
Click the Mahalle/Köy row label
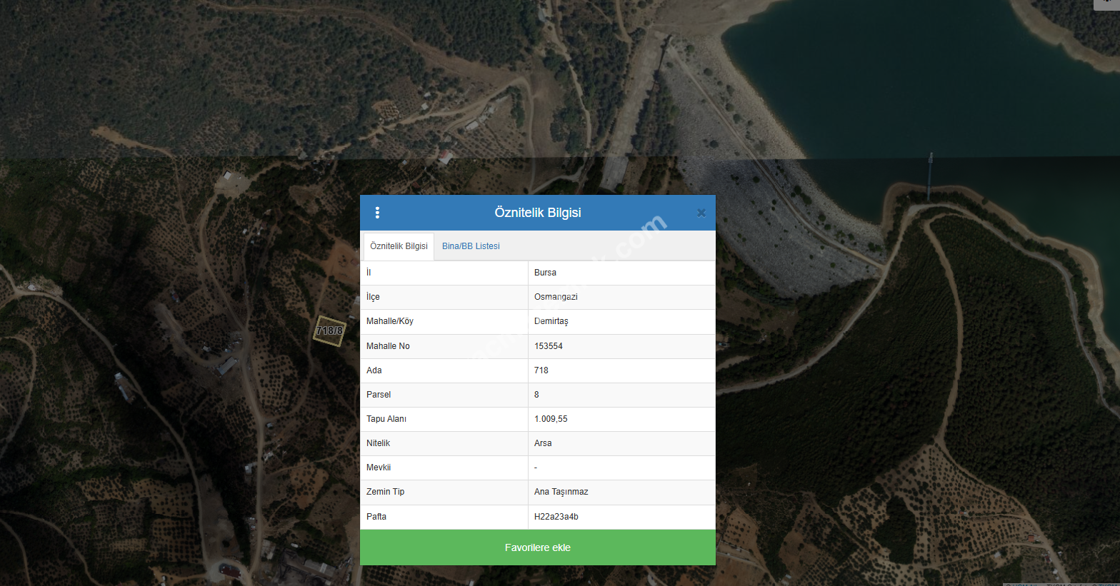click(389, 321)
